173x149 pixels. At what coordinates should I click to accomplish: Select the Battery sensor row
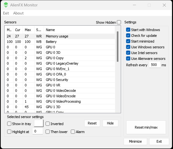tap(60, 42)
